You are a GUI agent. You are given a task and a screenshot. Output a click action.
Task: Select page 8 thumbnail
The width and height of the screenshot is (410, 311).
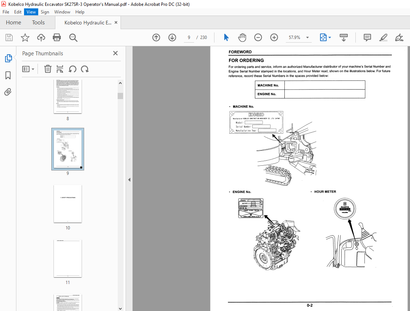tap(68, 97)
